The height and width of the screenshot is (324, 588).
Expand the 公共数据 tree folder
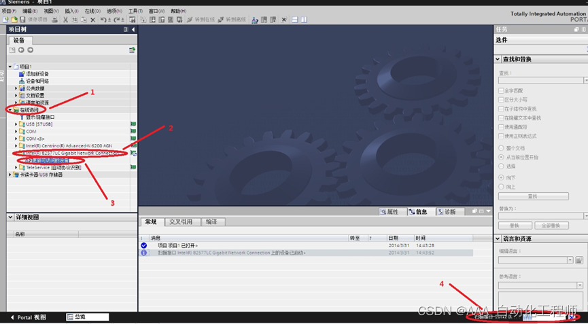coord(16,88)
